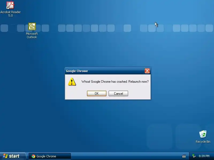Click OK to relaunch Google Chrome
The image size is (214, 160).
[97, 94]
